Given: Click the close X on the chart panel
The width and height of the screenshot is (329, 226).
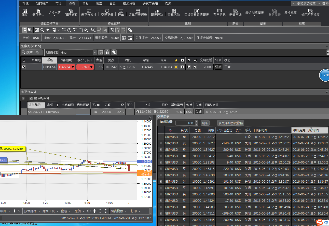Looking at the screenshot, I should point(150,117).
